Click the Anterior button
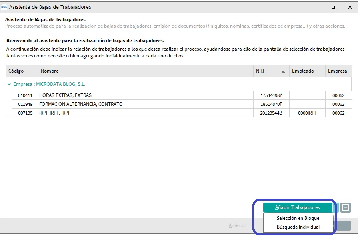This screenshot has height=237, width=358. 238,225
